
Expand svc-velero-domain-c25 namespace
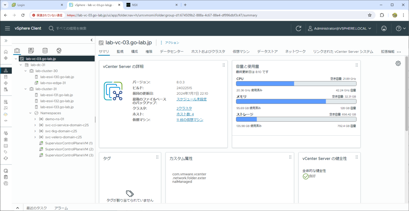coord(35,137)
